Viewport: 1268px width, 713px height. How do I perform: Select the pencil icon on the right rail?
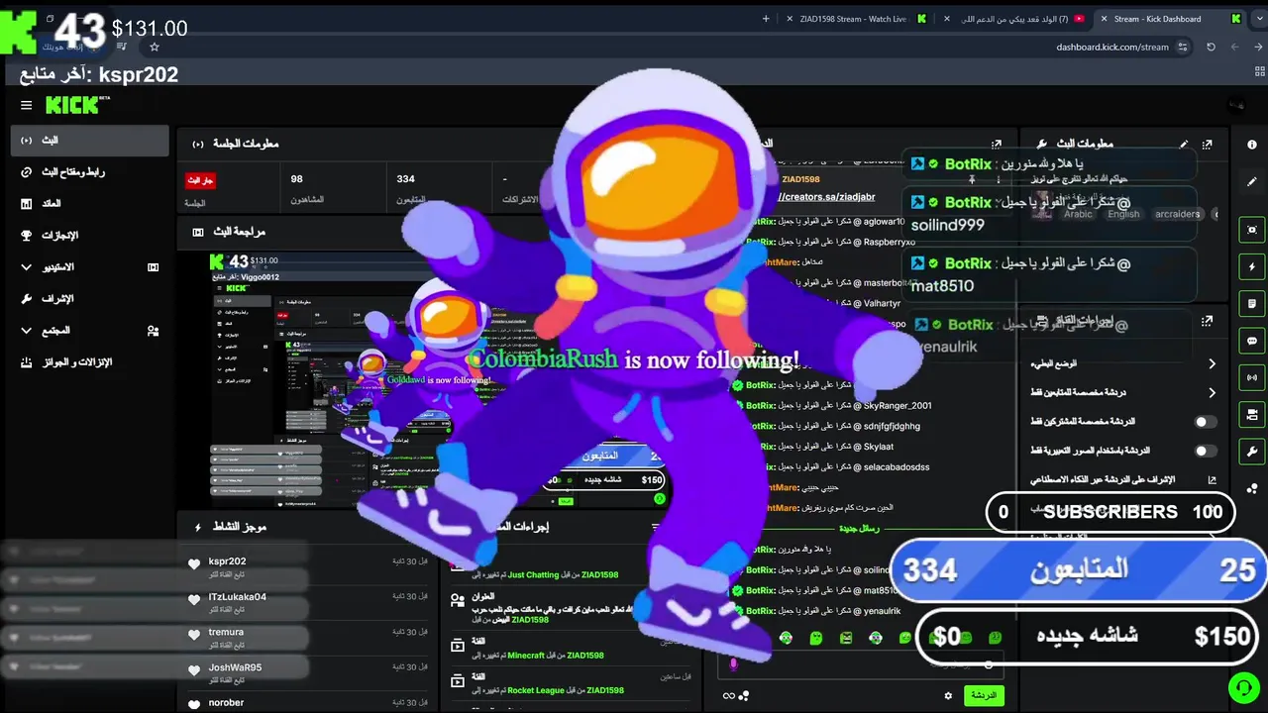pyautogui.click(x=1252, y=182)
